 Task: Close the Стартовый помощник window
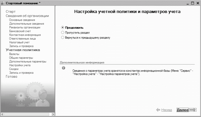[198, 3]
